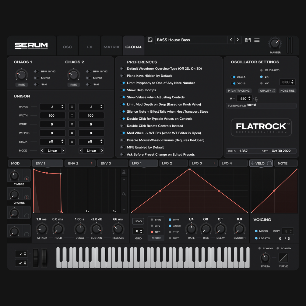Click the left unison Width value 100
This screenshot has height=306, width=306.
pyautogui.click(x=52, y=115)
